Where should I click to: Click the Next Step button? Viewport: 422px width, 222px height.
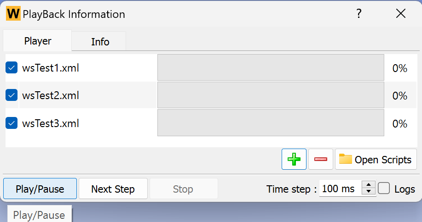point(113,189)
